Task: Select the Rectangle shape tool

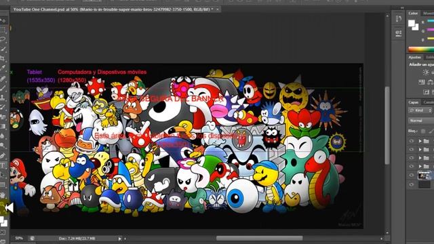Action: click(x=3, y=184)
